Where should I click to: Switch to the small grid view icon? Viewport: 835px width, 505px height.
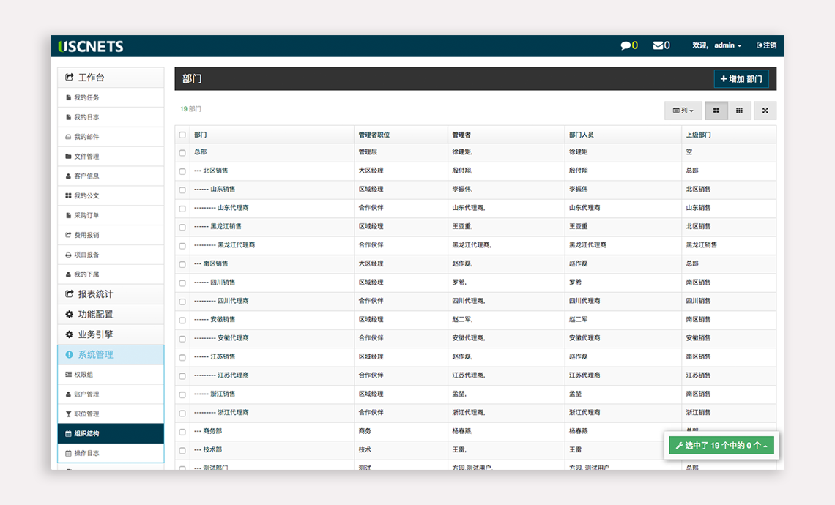[x=739, y=111]
